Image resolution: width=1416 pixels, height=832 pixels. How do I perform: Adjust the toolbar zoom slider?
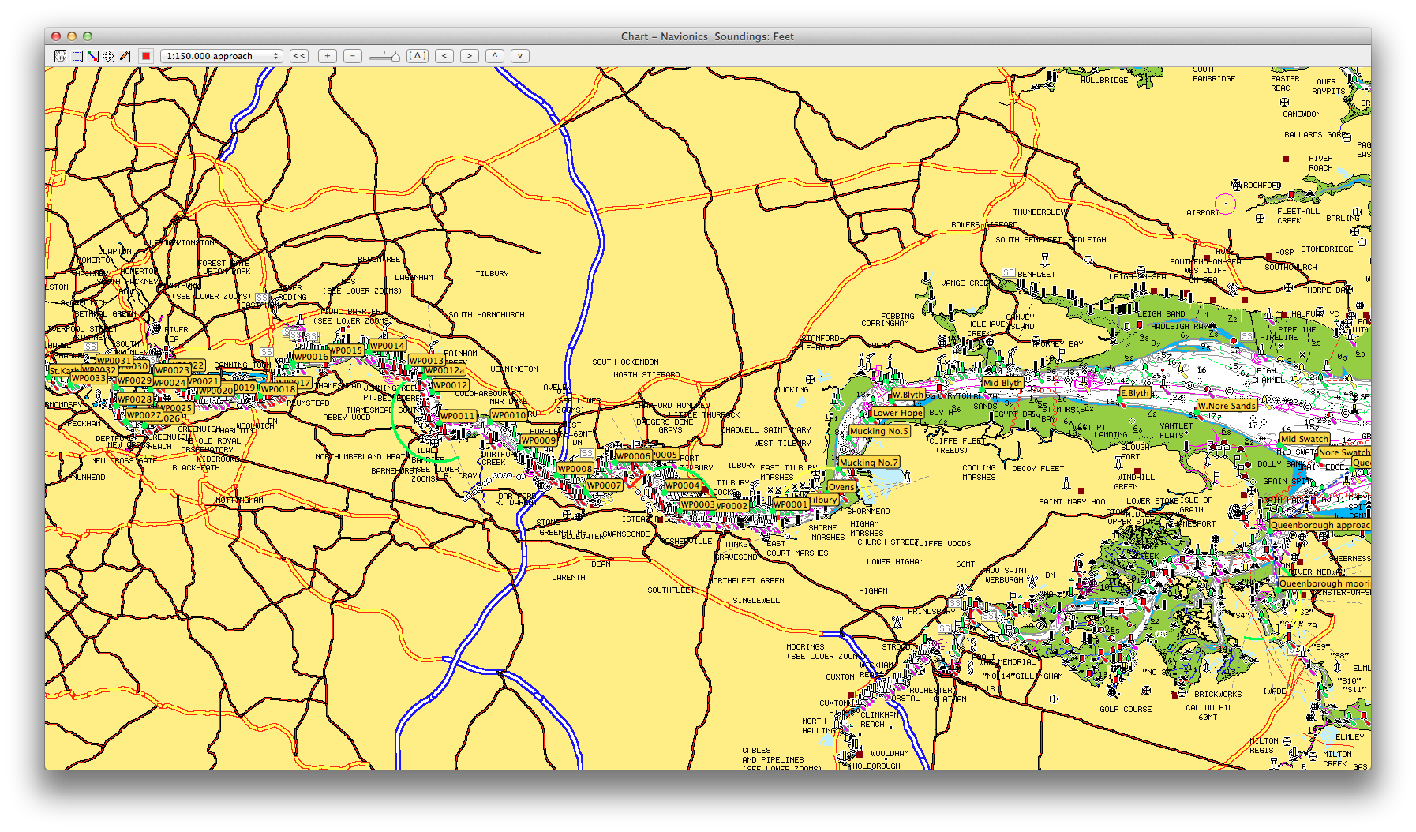tap(384, 56)
